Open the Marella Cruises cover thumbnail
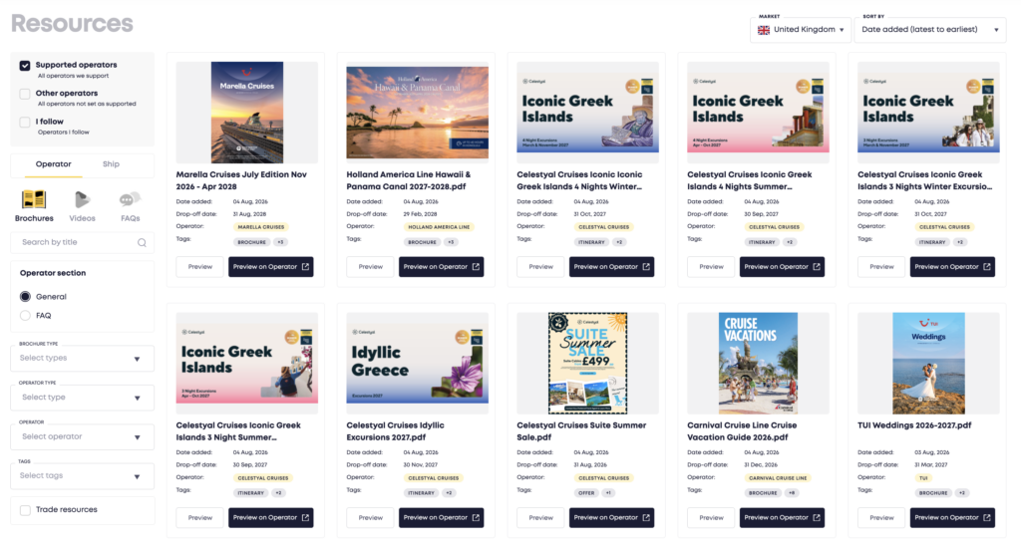The width and height of the screenshot is (1021, 549). 247,112
